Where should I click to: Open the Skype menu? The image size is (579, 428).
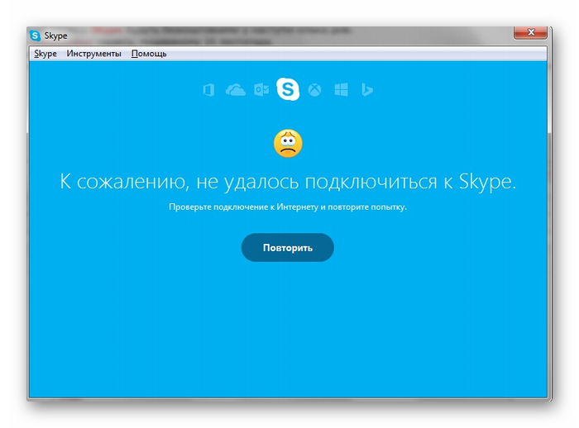tap(45, 54)
